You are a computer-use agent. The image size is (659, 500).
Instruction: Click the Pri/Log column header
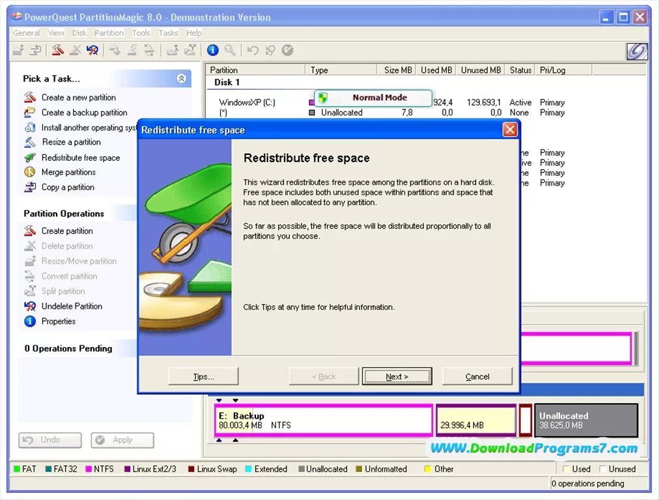tap(563, 70)
